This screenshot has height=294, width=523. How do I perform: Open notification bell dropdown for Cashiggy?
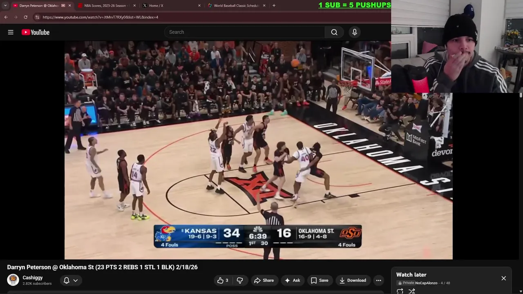(70, 280)
